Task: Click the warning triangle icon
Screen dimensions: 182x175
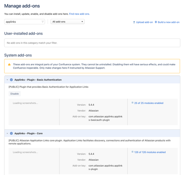Action: pyautogui.click(x=9, y=64)
